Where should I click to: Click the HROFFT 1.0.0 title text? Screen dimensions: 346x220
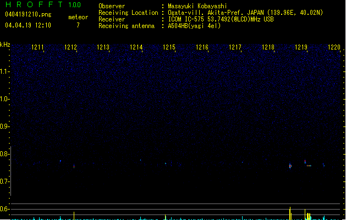click(x=43, y=4)
